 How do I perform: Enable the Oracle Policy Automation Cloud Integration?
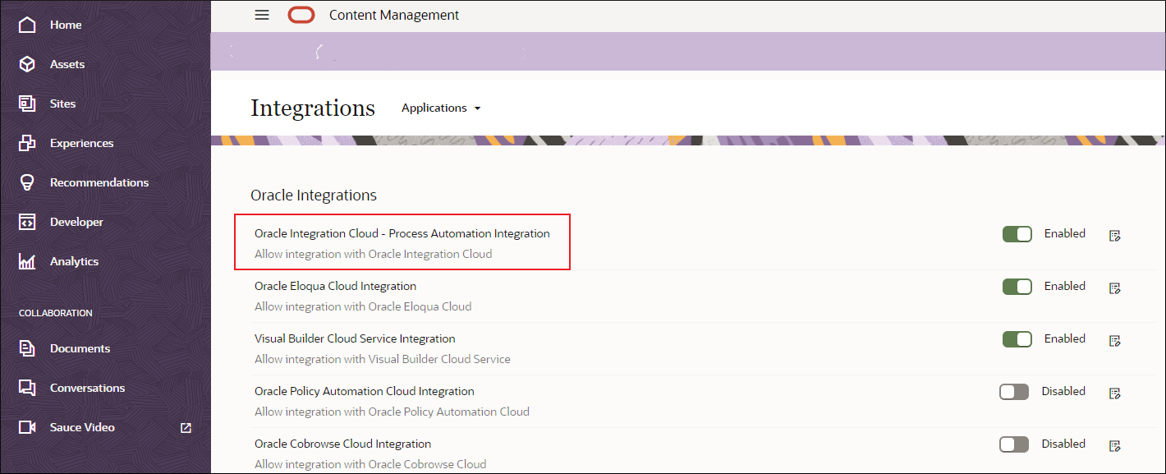click(1013, 391)
